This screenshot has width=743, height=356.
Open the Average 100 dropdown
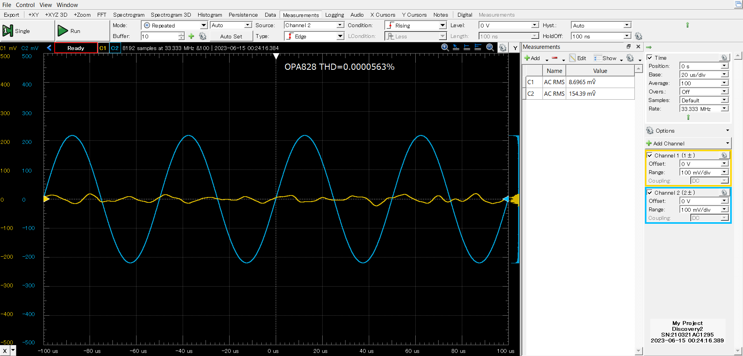pos(704,83)
